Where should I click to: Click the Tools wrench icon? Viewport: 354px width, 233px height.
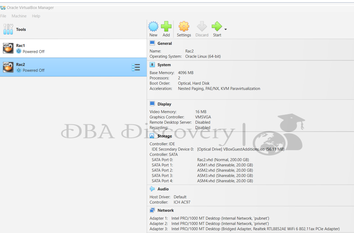(x=8, y=29)
